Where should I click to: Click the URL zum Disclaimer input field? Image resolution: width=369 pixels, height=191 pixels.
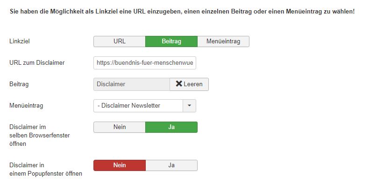[145, 63]
